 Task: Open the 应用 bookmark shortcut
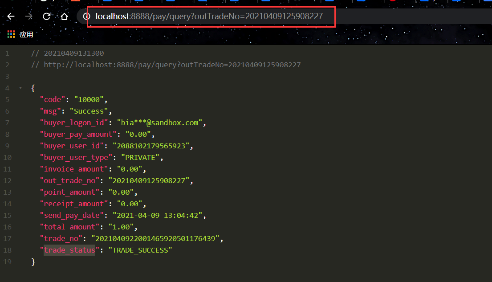(x=26, y=34)
